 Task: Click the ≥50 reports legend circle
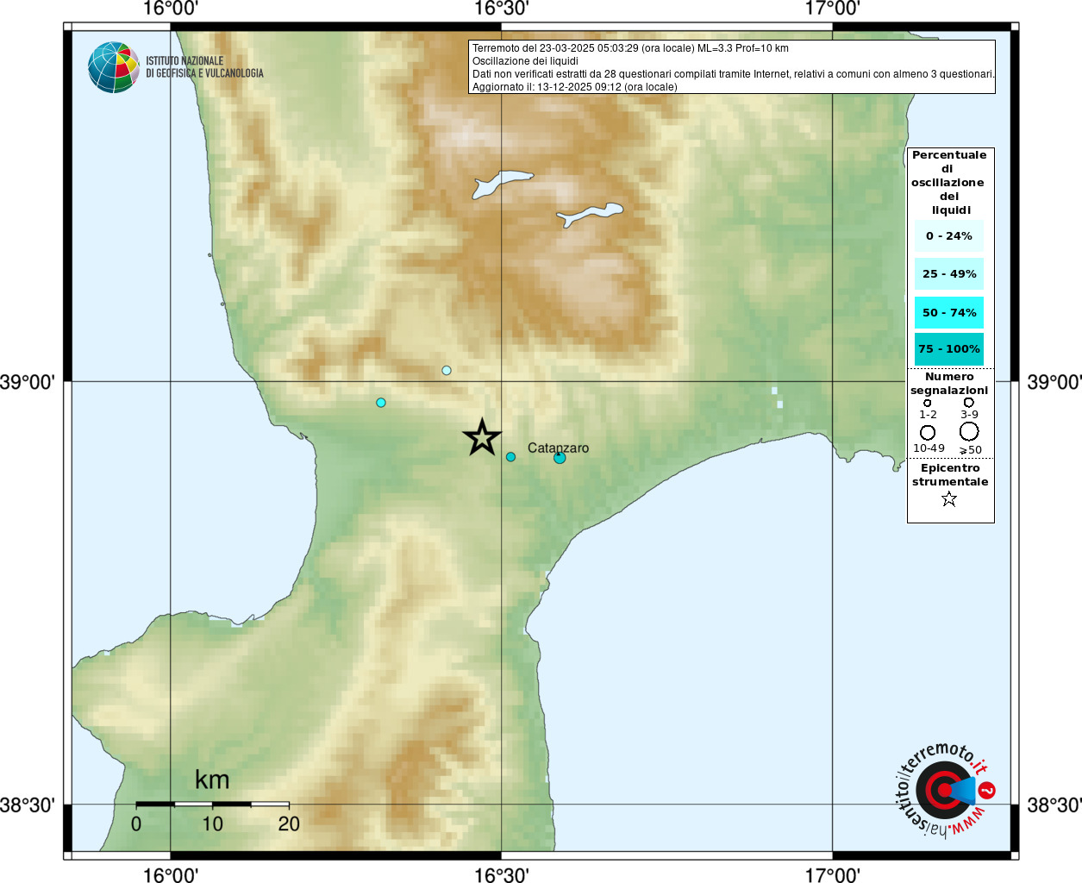click(x=969, y=431)
